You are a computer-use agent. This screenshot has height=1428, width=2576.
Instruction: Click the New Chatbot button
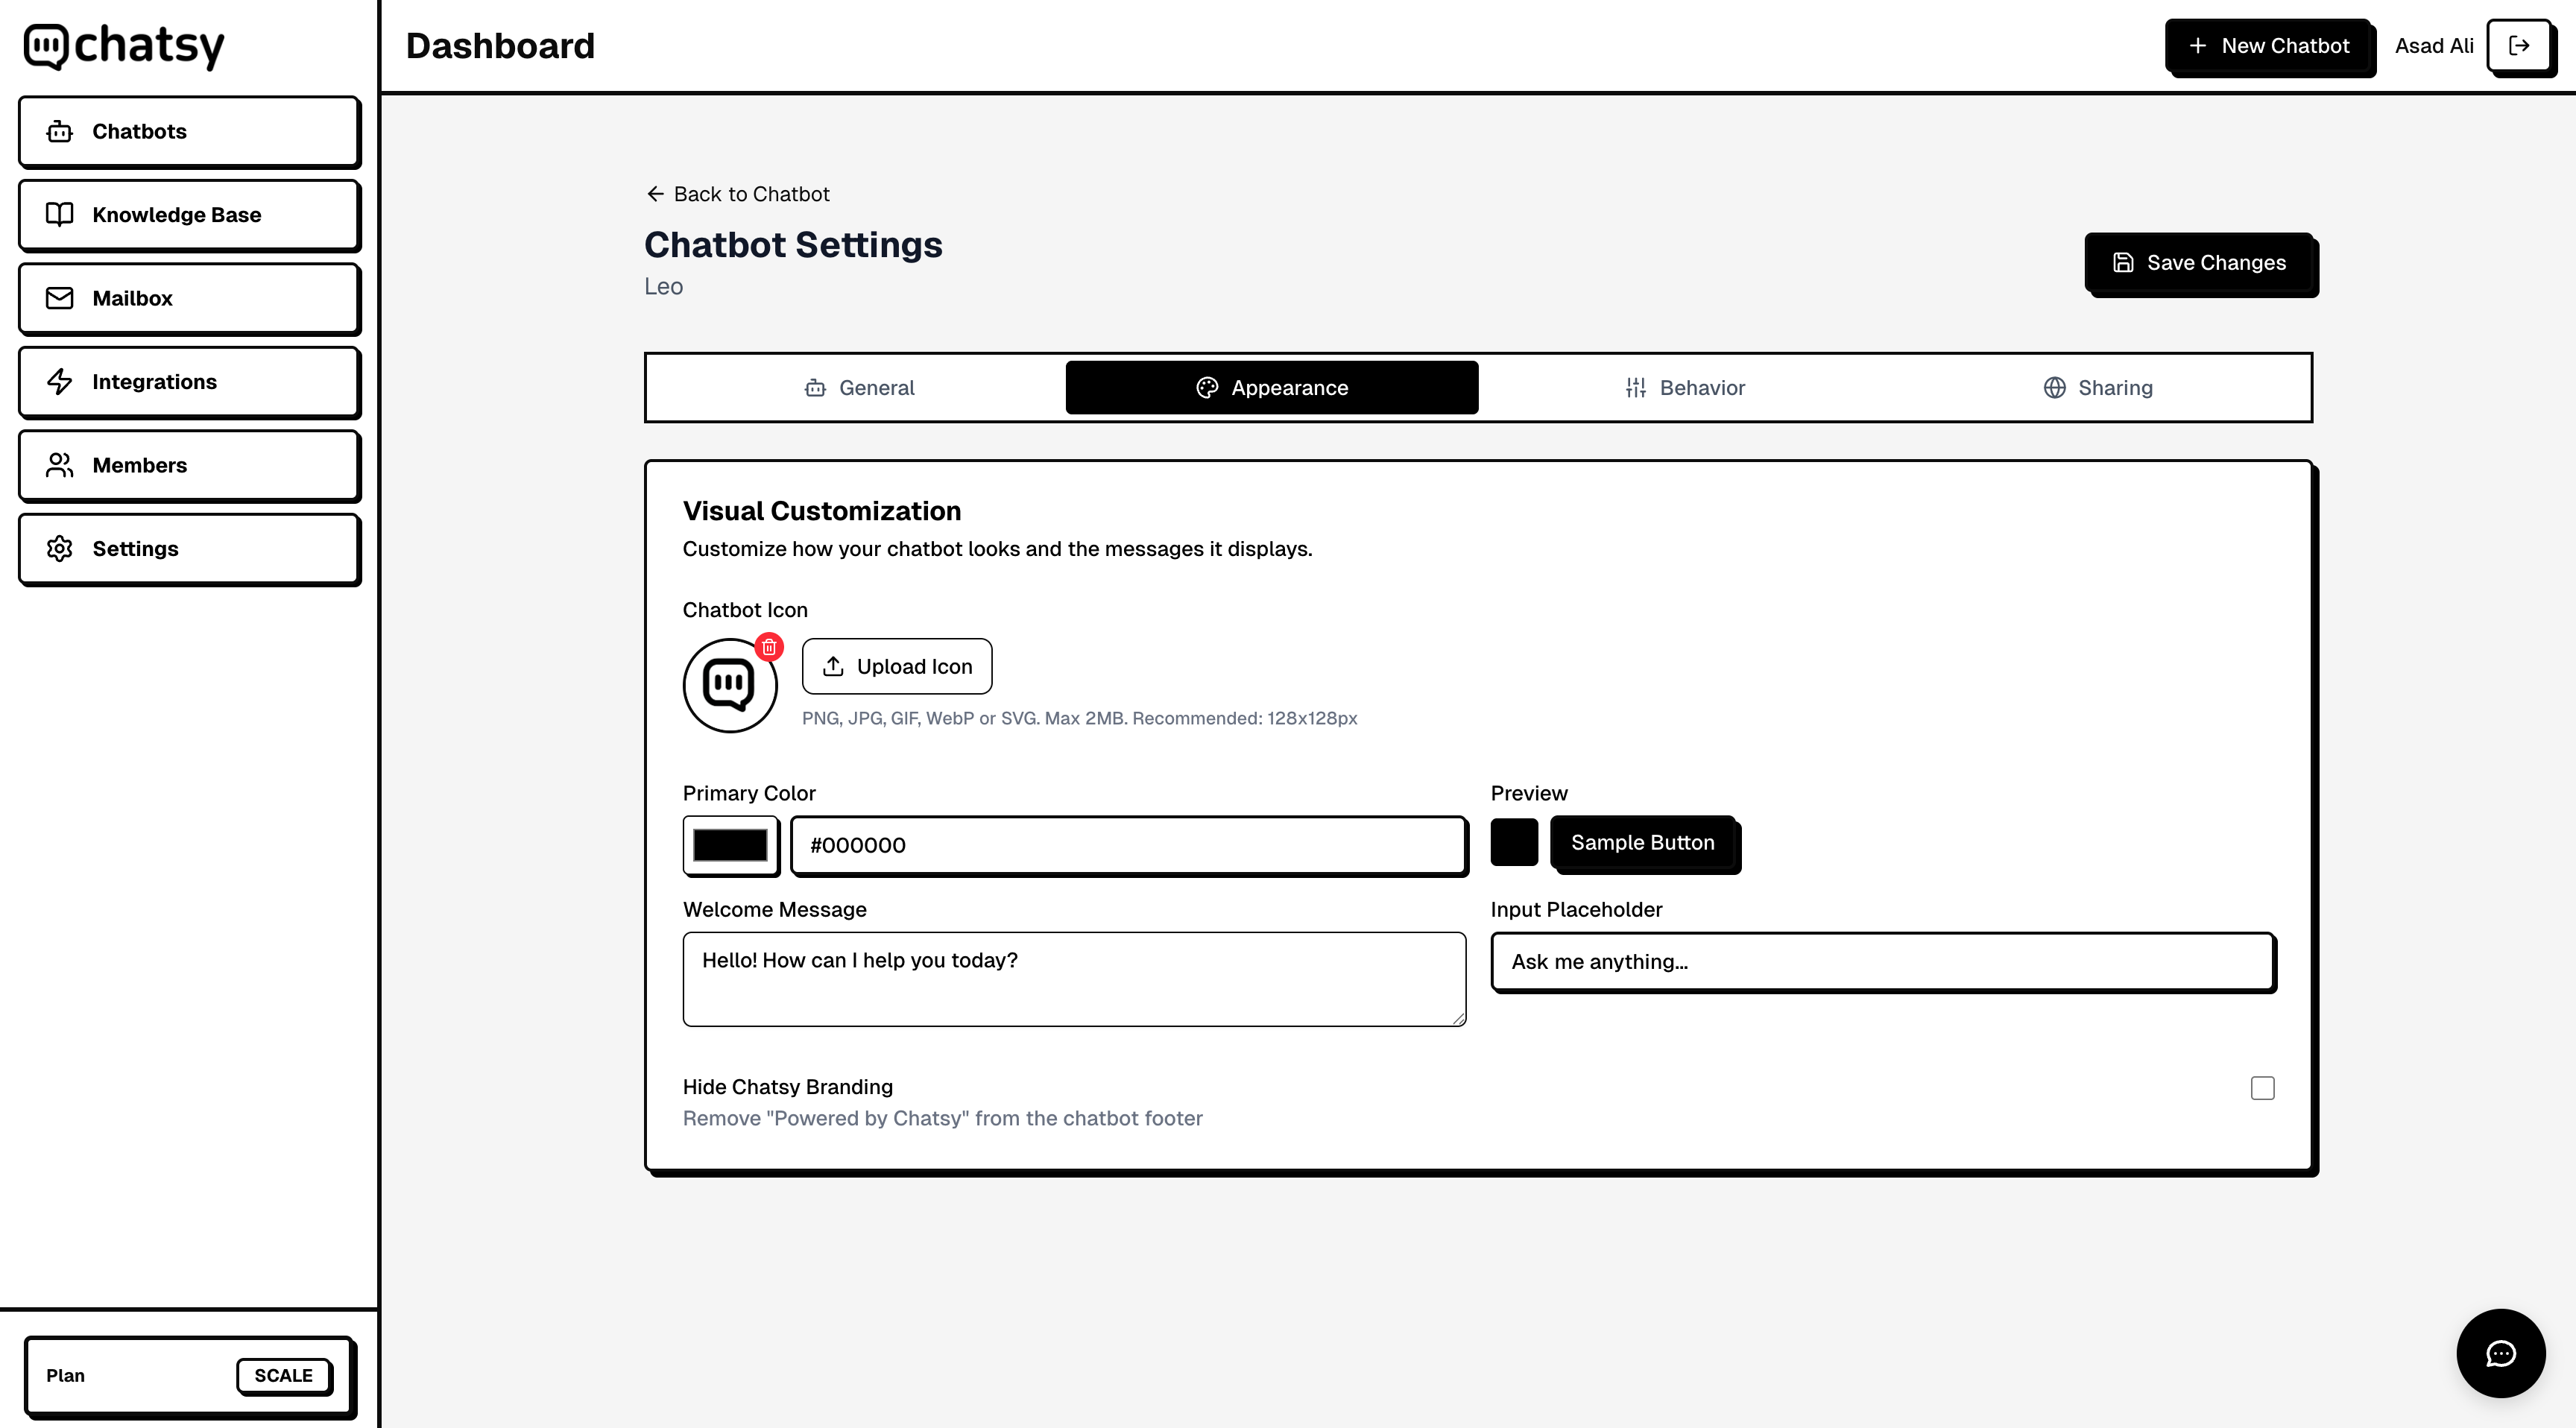2268,46
